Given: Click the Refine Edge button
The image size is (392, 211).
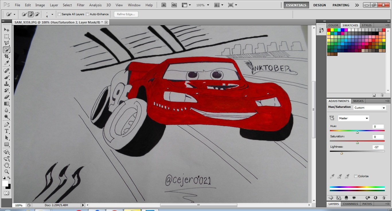Looking at the screenshot, I should (126, 14).
